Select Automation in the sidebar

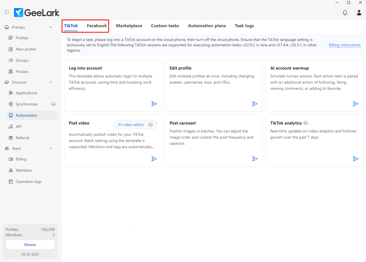pos(32,115)
